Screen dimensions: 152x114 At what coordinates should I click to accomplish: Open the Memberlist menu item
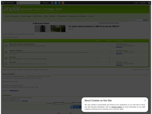pyautogui.click(x=61, y=16)
